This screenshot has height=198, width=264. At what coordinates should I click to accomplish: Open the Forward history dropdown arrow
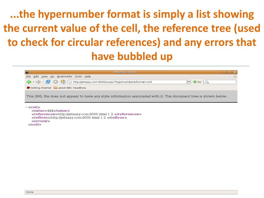43,82
